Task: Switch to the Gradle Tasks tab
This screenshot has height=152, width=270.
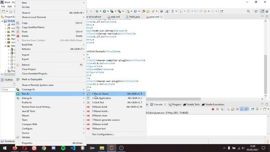Action: [x=192, y=104]
